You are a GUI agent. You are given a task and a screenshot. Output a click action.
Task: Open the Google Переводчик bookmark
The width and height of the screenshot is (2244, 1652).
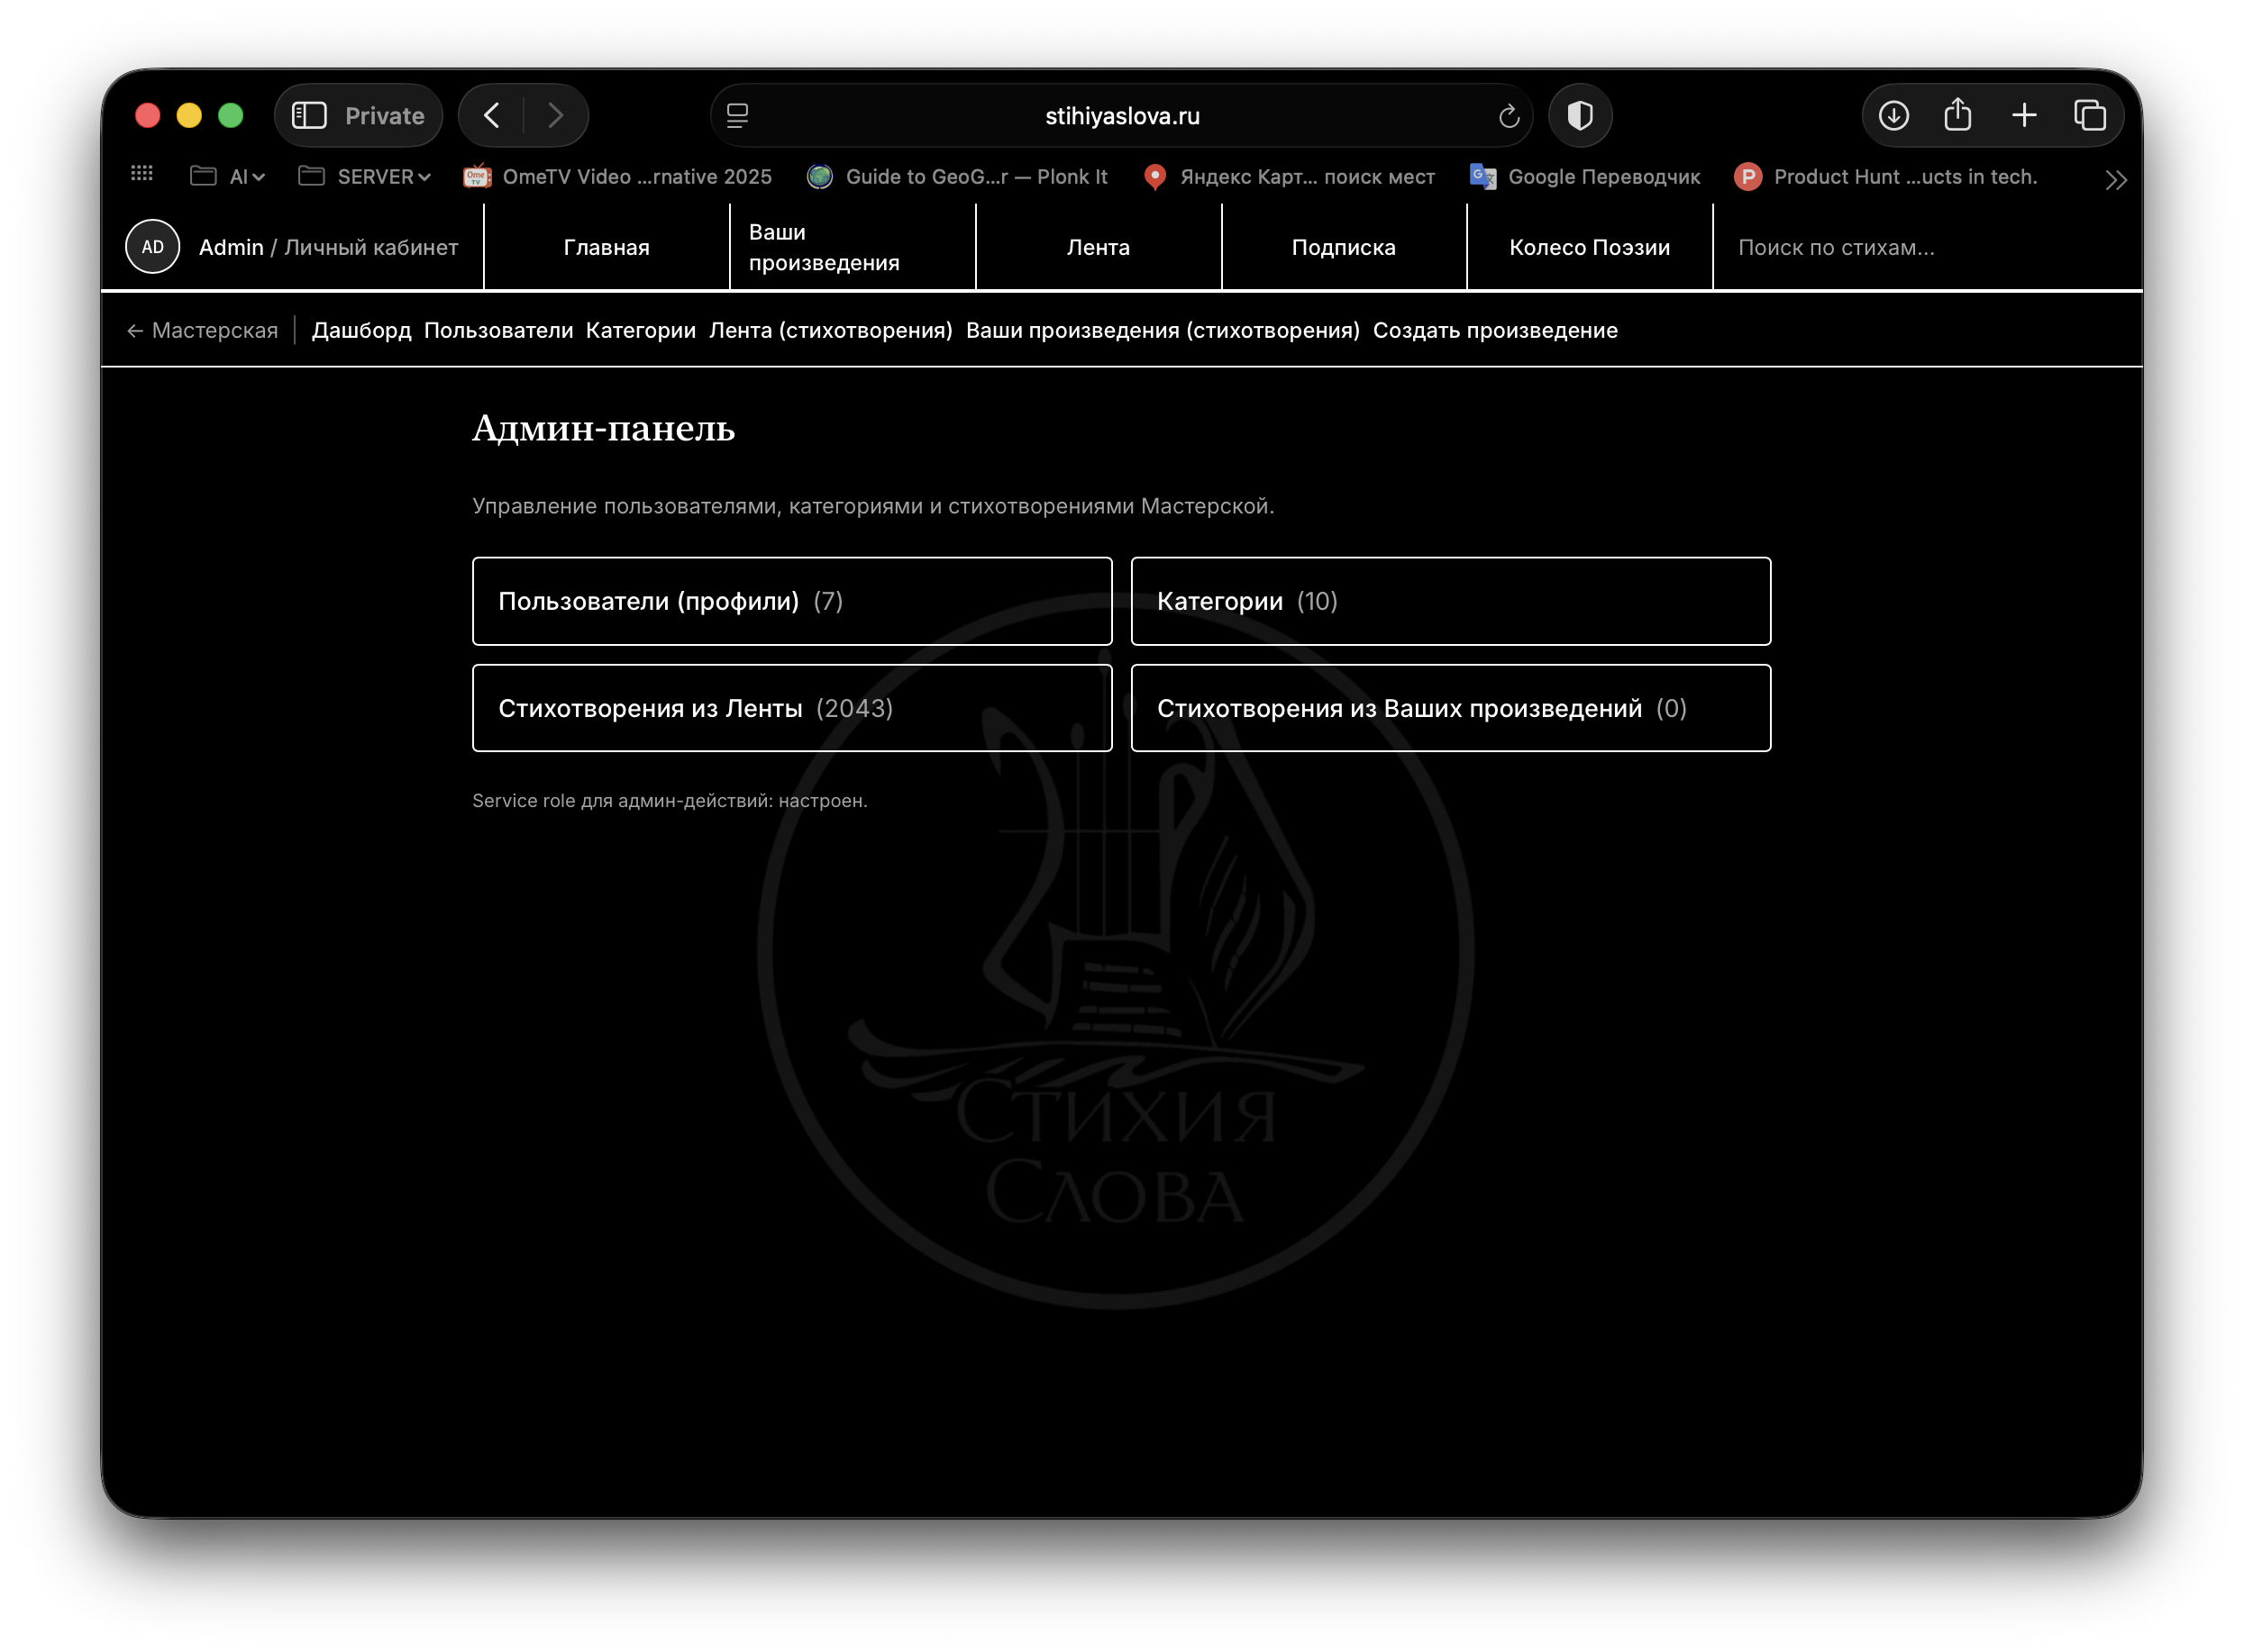[x=1606, y=176]
